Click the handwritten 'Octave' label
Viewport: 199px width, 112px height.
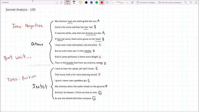[37, 44]
